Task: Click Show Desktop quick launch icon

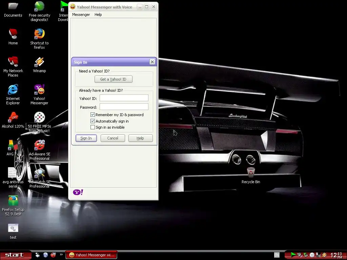Action: tap(38, 255)
